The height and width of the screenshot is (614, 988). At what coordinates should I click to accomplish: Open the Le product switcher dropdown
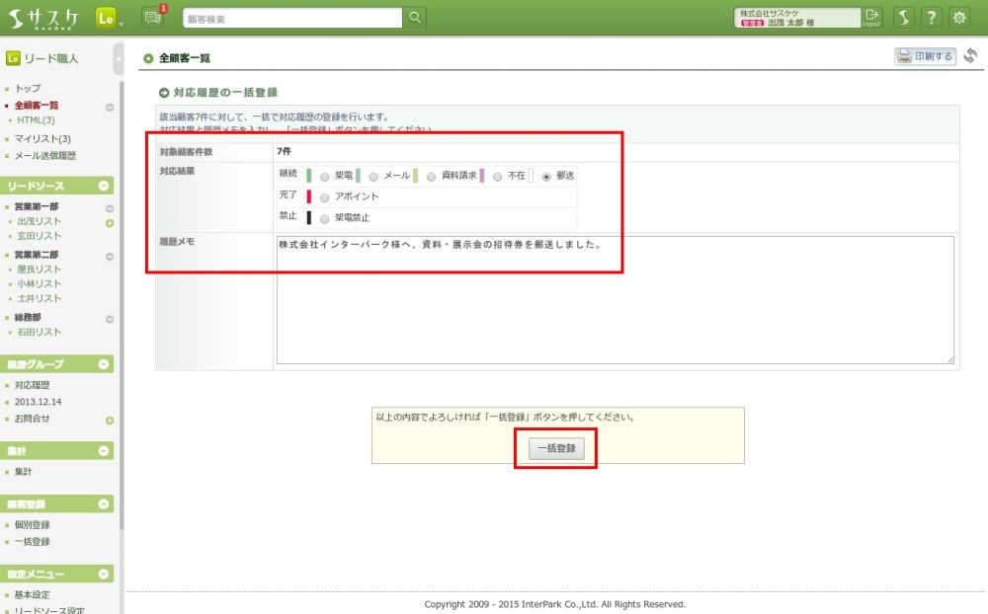tap(109, 17)
